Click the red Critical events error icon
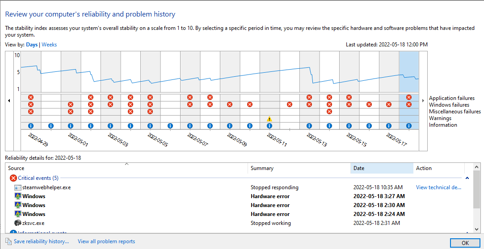The image size is (484, 249). (x=13, y=178)
